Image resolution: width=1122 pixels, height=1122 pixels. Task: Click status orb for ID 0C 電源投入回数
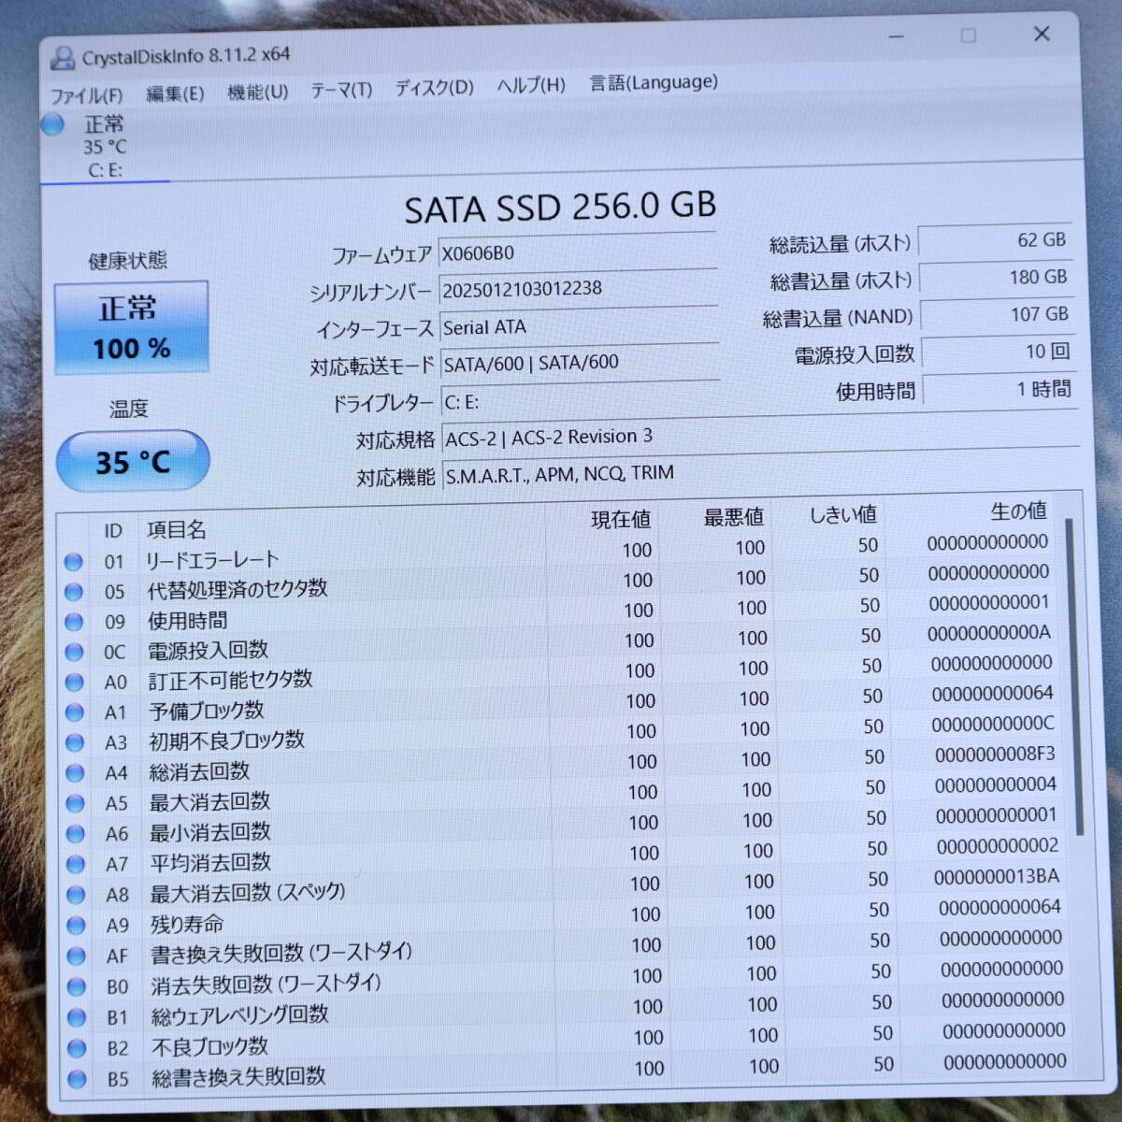[x=74, y=652]
